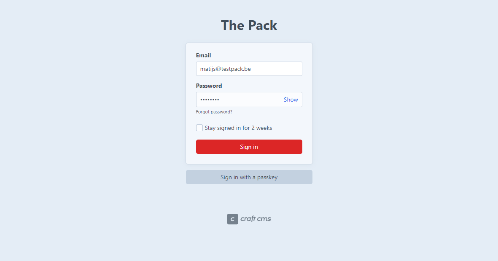The width and height of the screenshot is (498, 261).
Task: Click inside the Email input field
Action: pyautogui.click(x=249, y=68)
